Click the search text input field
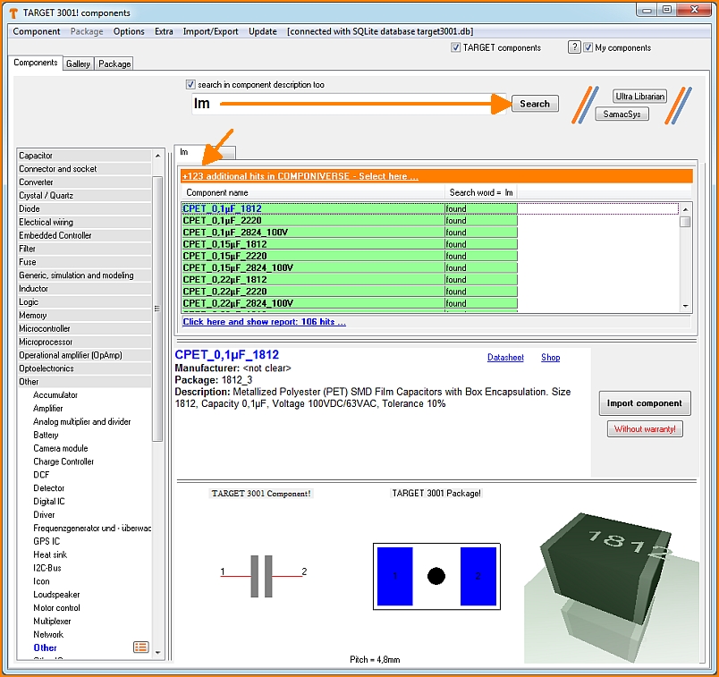The image size is (719, 677). [349, 104]
